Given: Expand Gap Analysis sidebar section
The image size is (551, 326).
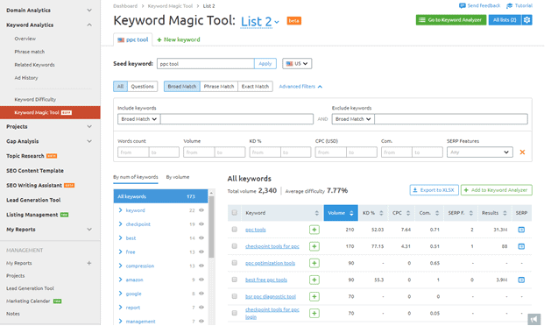Looking at the screenshot, I should 89,141.
